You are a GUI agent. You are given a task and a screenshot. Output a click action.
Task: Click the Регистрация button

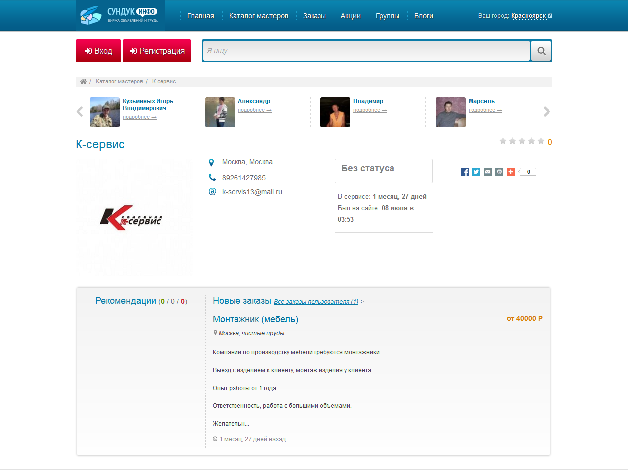pyautogui.click(x=157, y=51)
